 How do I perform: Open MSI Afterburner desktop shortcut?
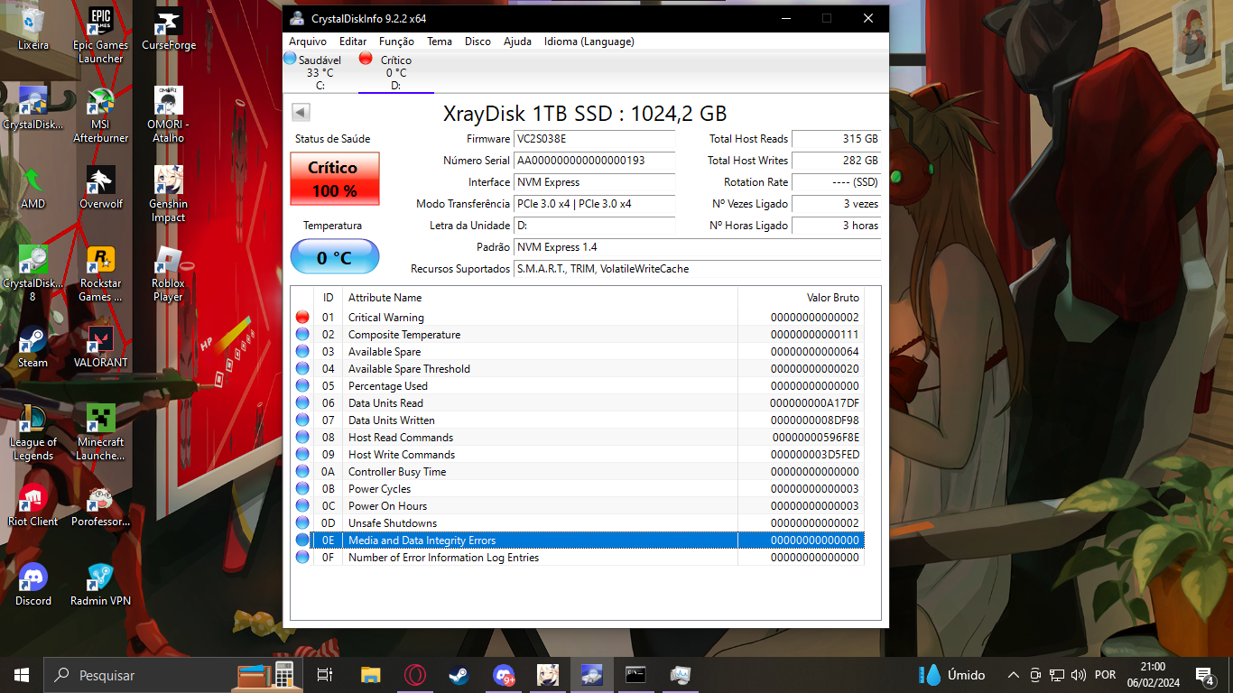100,115
